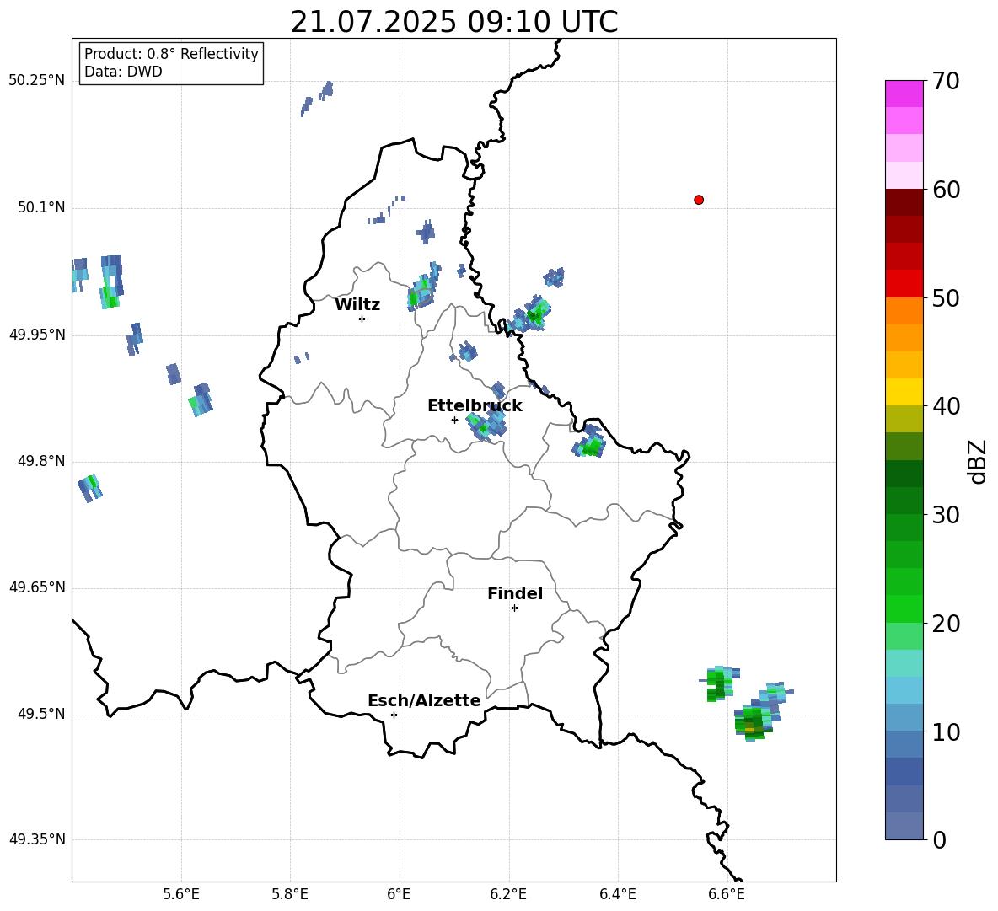Click the 49.95°N latitude label
Image resolution: width=998 pixels, height=911 pixels.
click(37, 334)
